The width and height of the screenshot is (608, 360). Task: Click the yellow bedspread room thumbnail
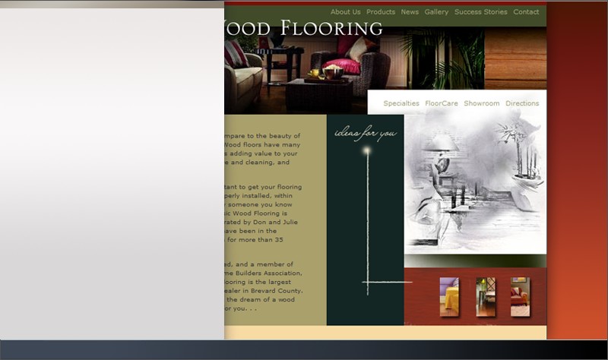(x=449, y=296)
